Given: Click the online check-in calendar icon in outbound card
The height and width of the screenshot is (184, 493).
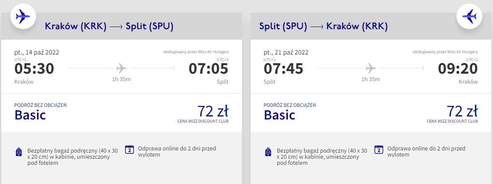Looking at the screenshot, I should tap(129, 149).
